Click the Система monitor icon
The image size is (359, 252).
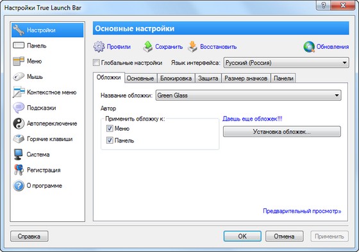point(19,155)
